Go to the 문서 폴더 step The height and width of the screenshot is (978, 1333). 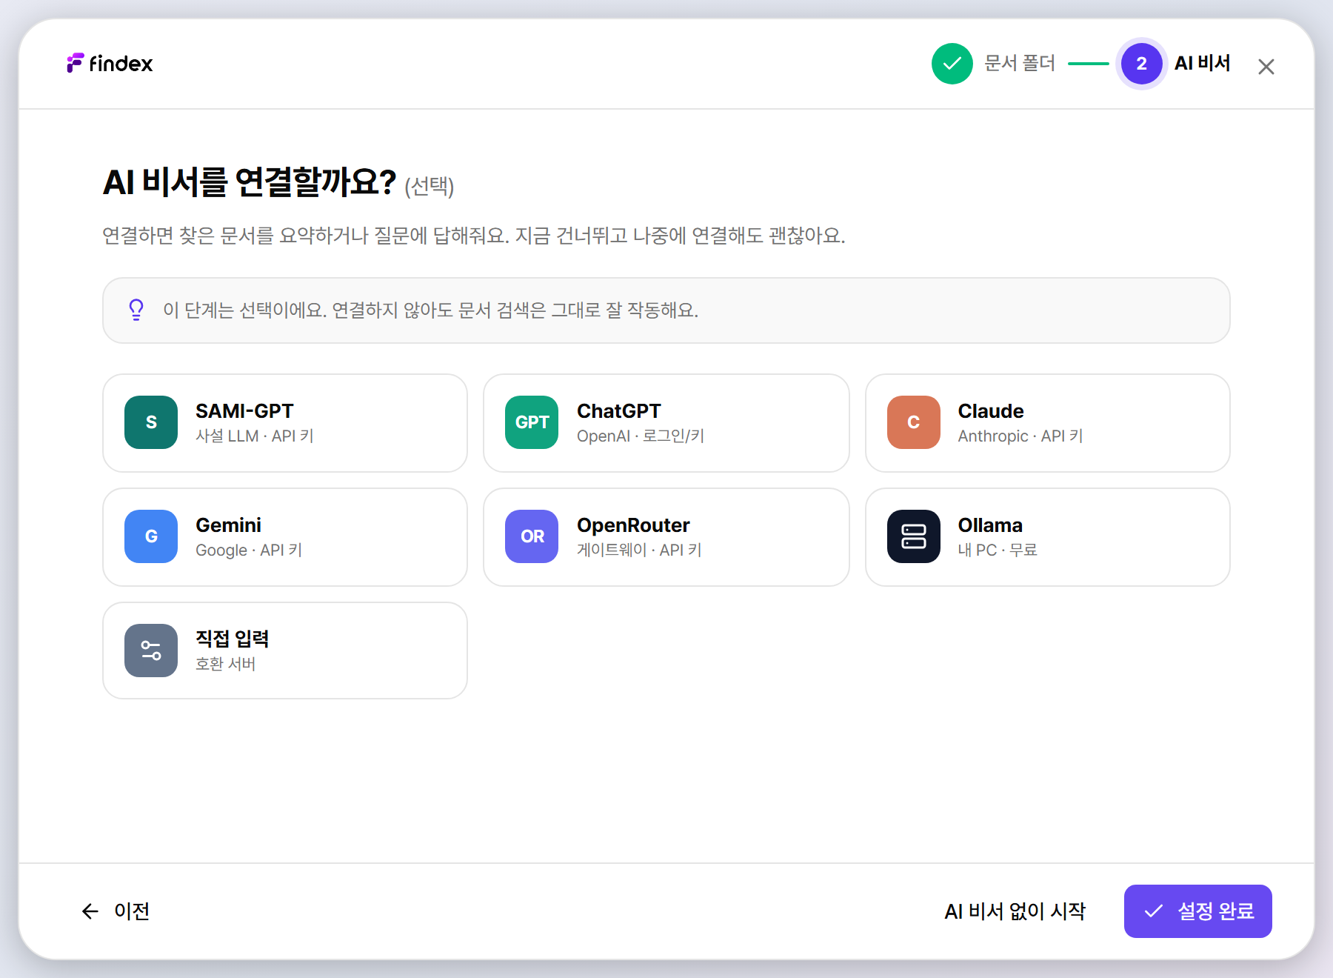coord(1020,64)
